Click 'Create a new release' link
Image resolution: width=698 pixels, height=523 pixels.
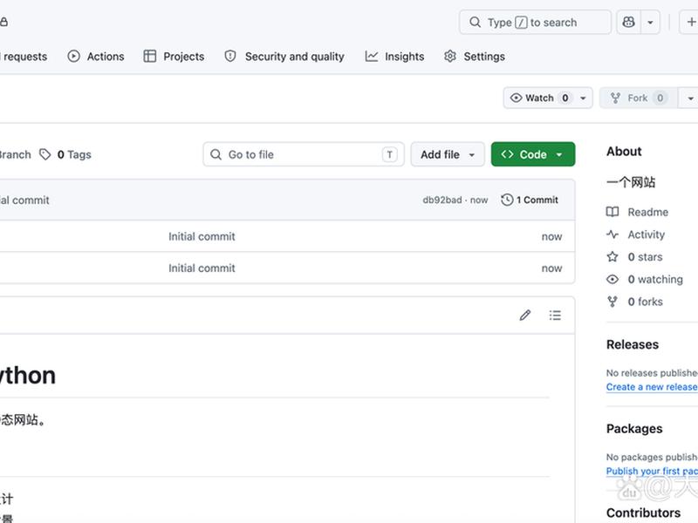[x=652, y=387]
